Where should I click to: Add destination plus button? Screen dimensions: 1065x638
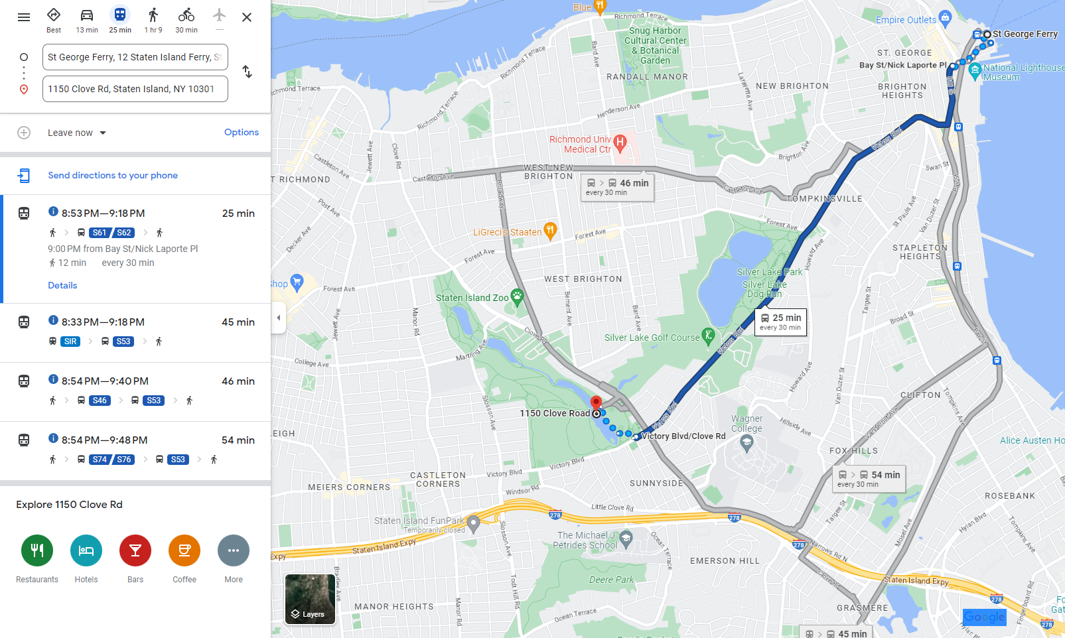coord(24,133)
